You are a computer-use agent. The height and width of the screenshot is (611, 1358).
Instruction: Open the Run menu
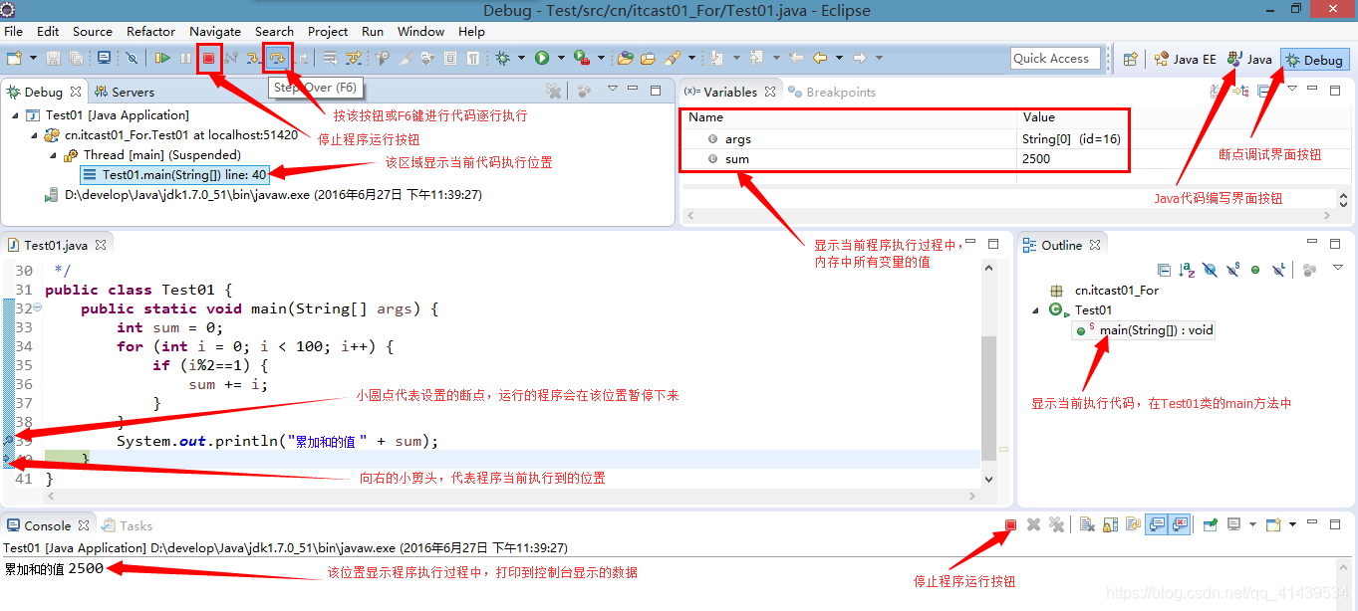coord(373,31)
